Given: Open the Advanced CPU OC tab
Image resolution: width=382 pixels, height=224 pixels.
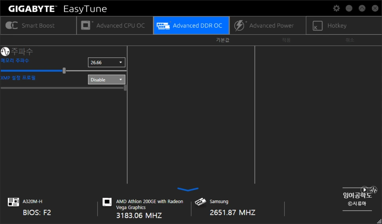Looking at the screenshot, I should coord(115,25).
